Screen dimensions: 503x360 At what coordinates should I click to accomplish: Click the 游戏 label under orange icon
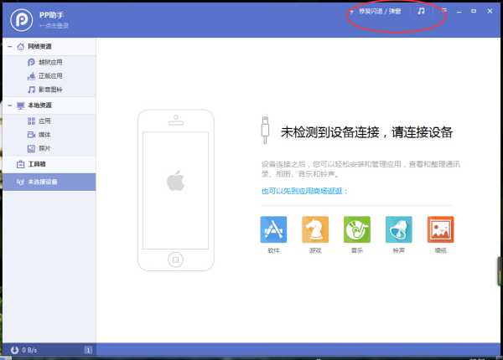tap(315, 250)
